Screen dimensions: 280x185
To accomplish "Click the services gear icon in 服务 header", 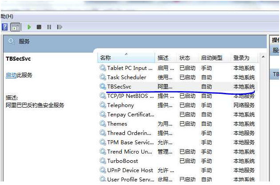I will [x=11, y=41].
